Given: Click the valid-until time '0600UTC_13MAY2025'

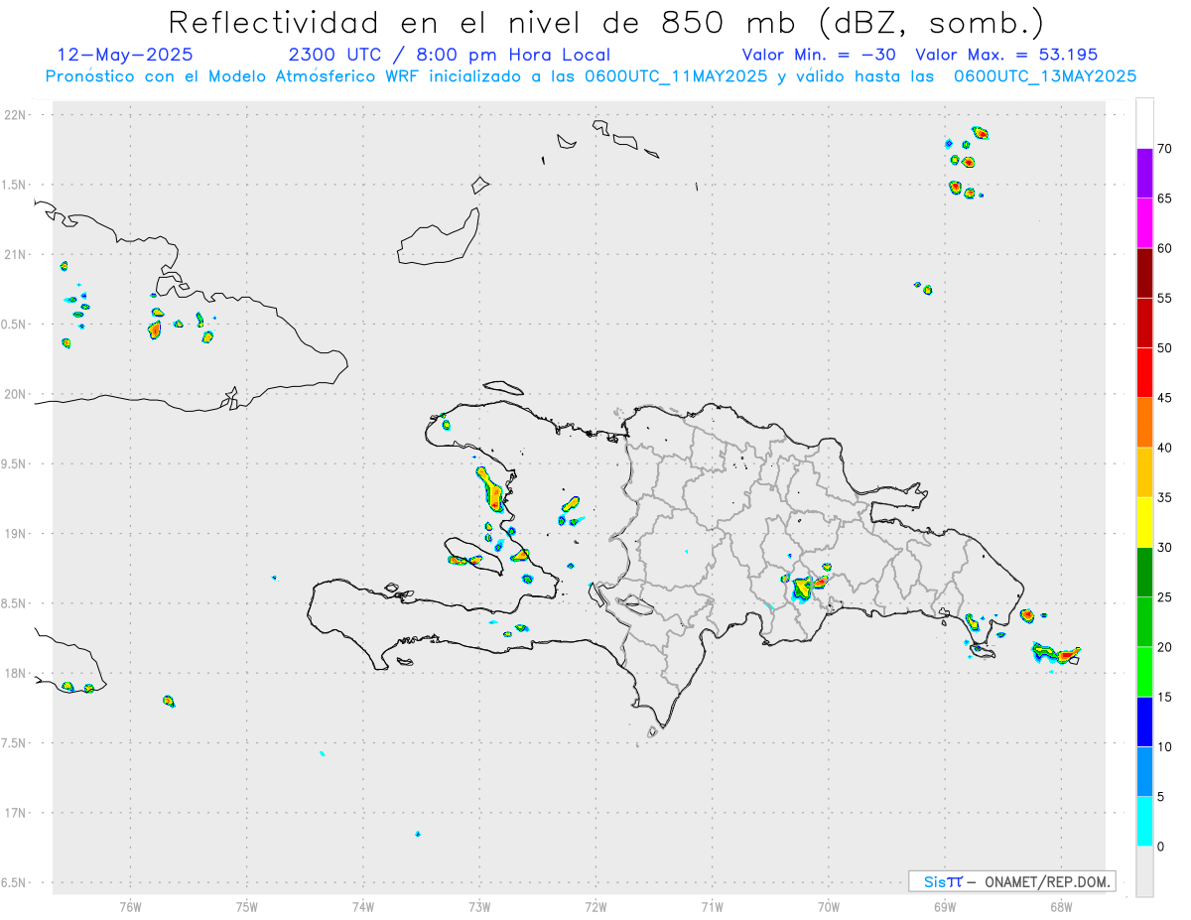Looking at the screenshot, I should point(1044,76).
